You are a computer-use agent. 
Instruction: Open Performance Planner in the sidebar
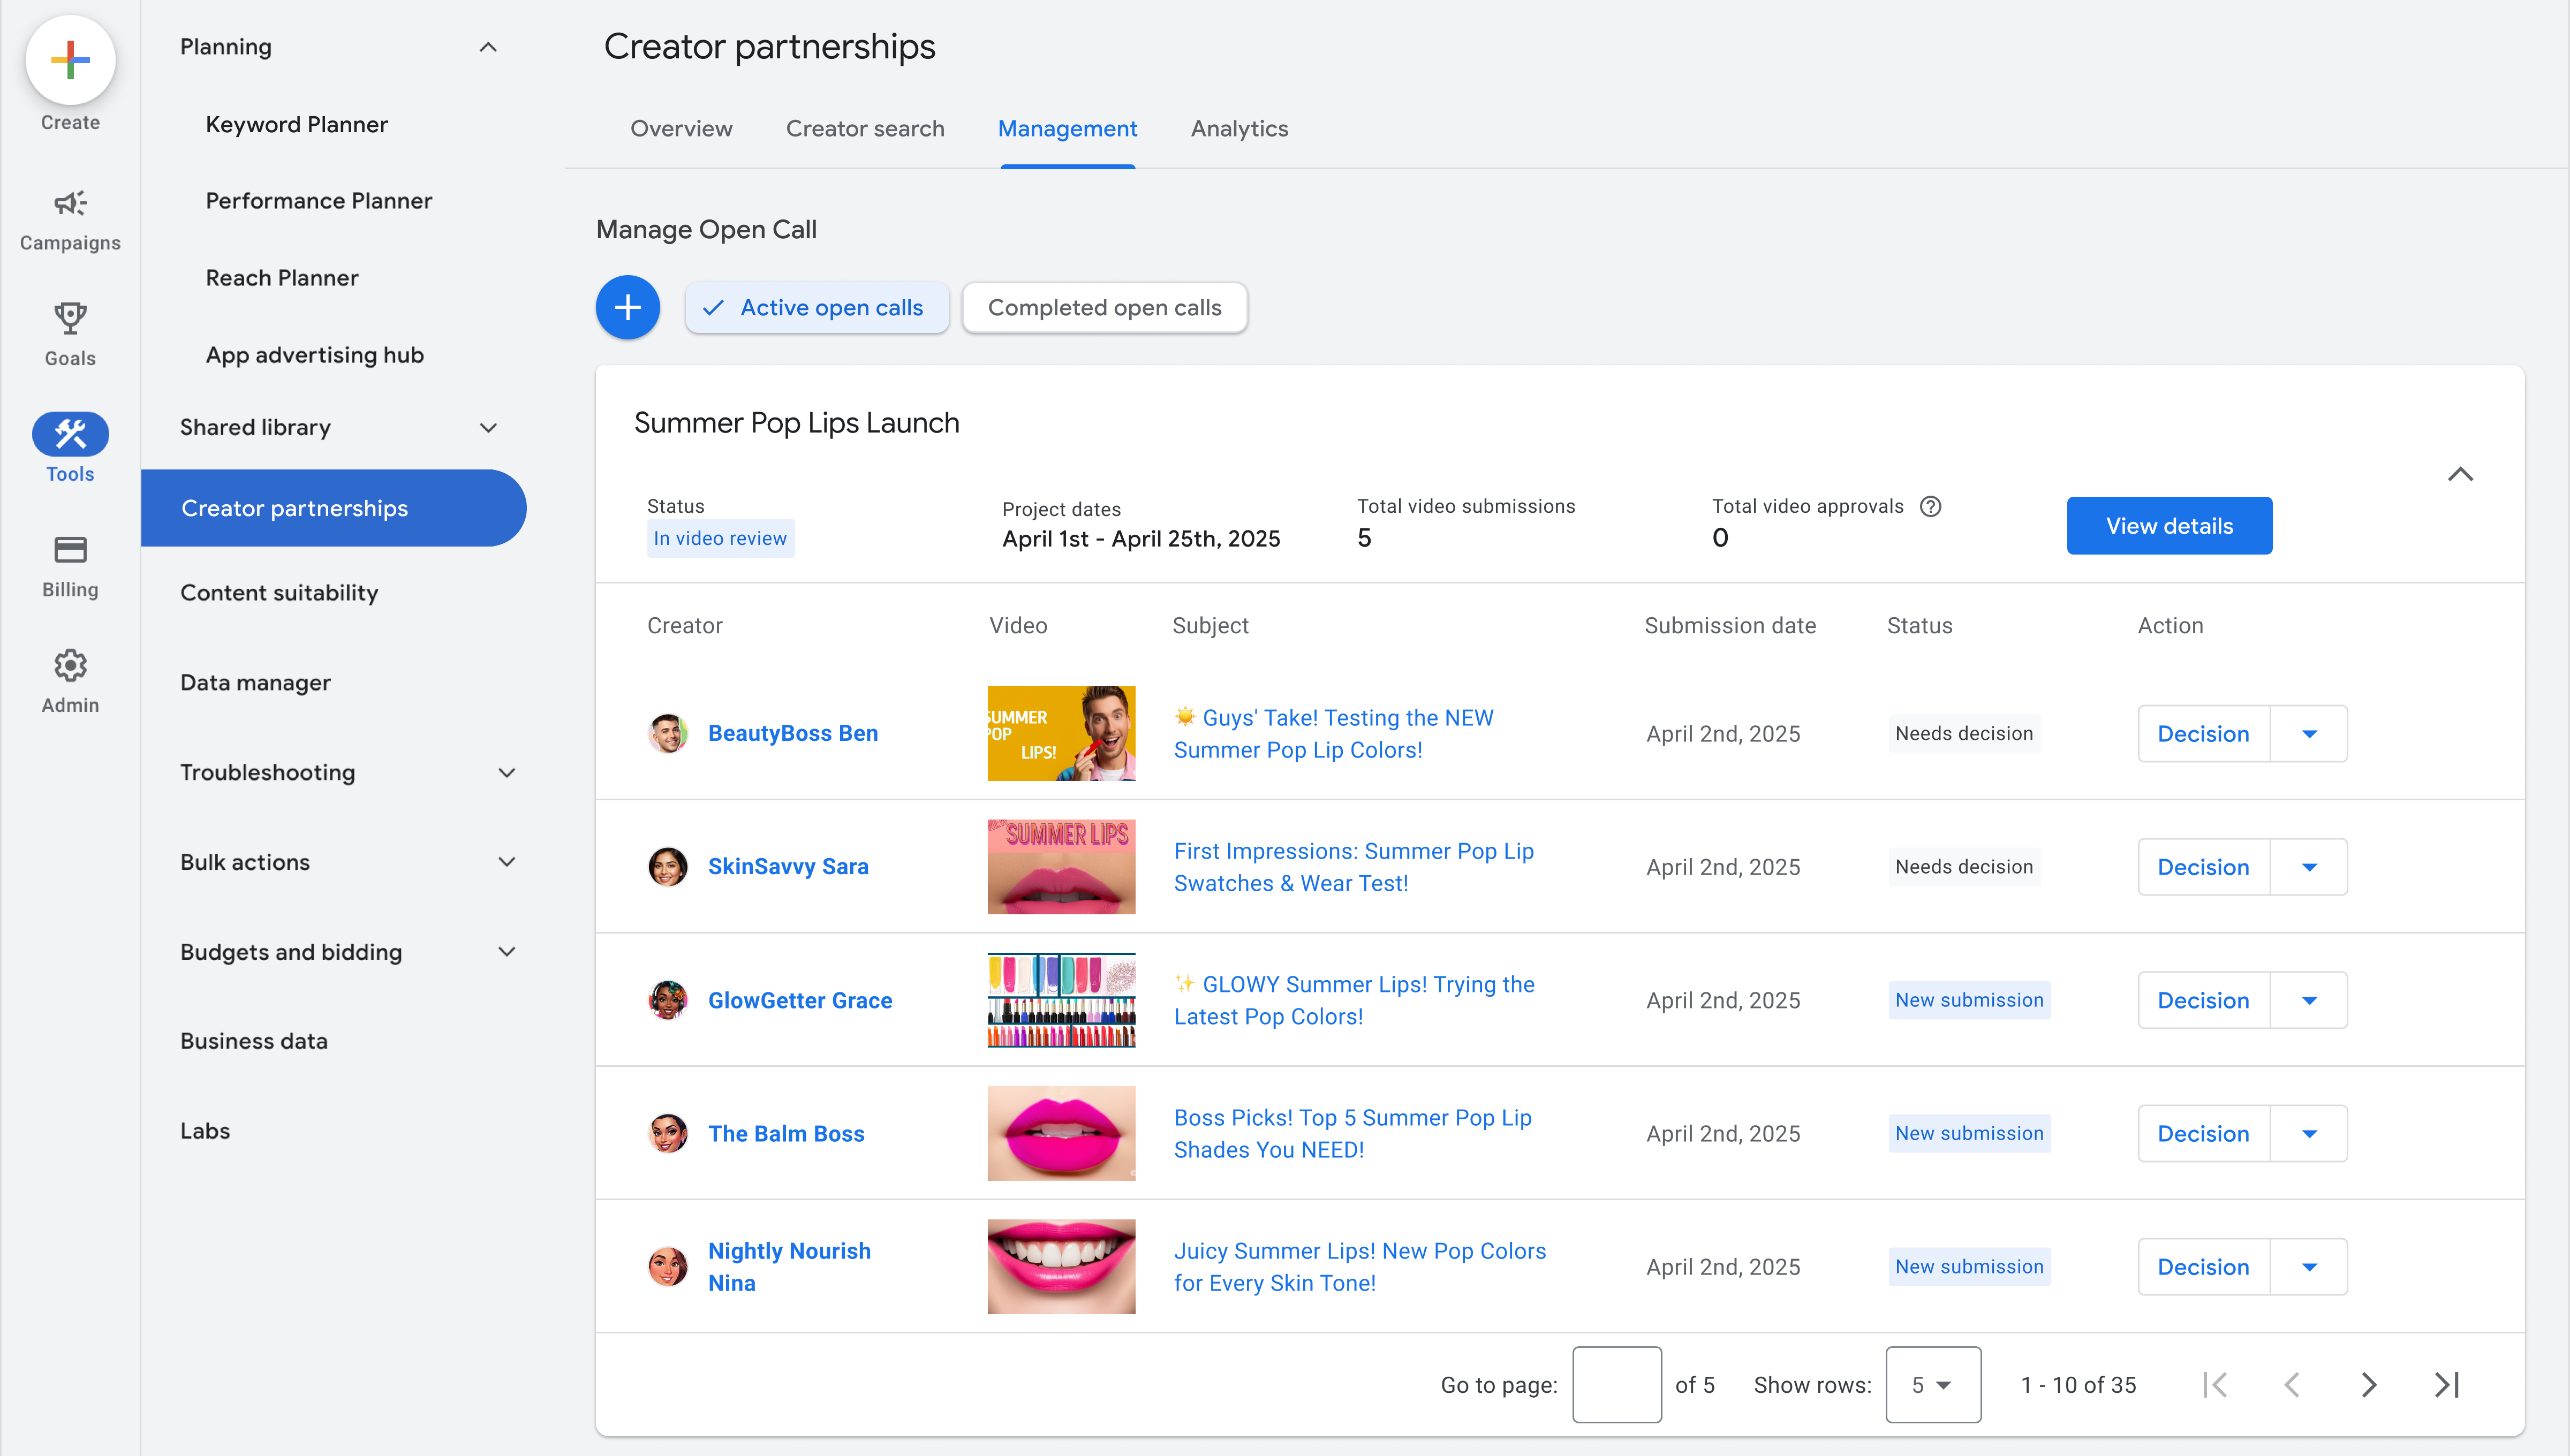point(319,201)
